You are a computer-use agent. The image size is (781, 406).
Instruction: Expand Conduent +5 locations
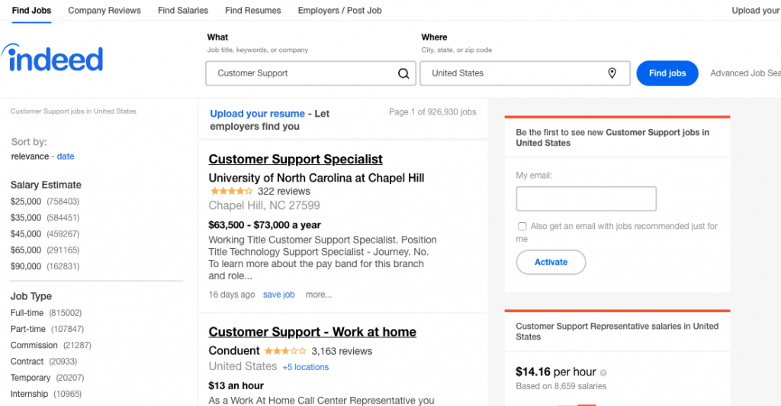point(306,367)
